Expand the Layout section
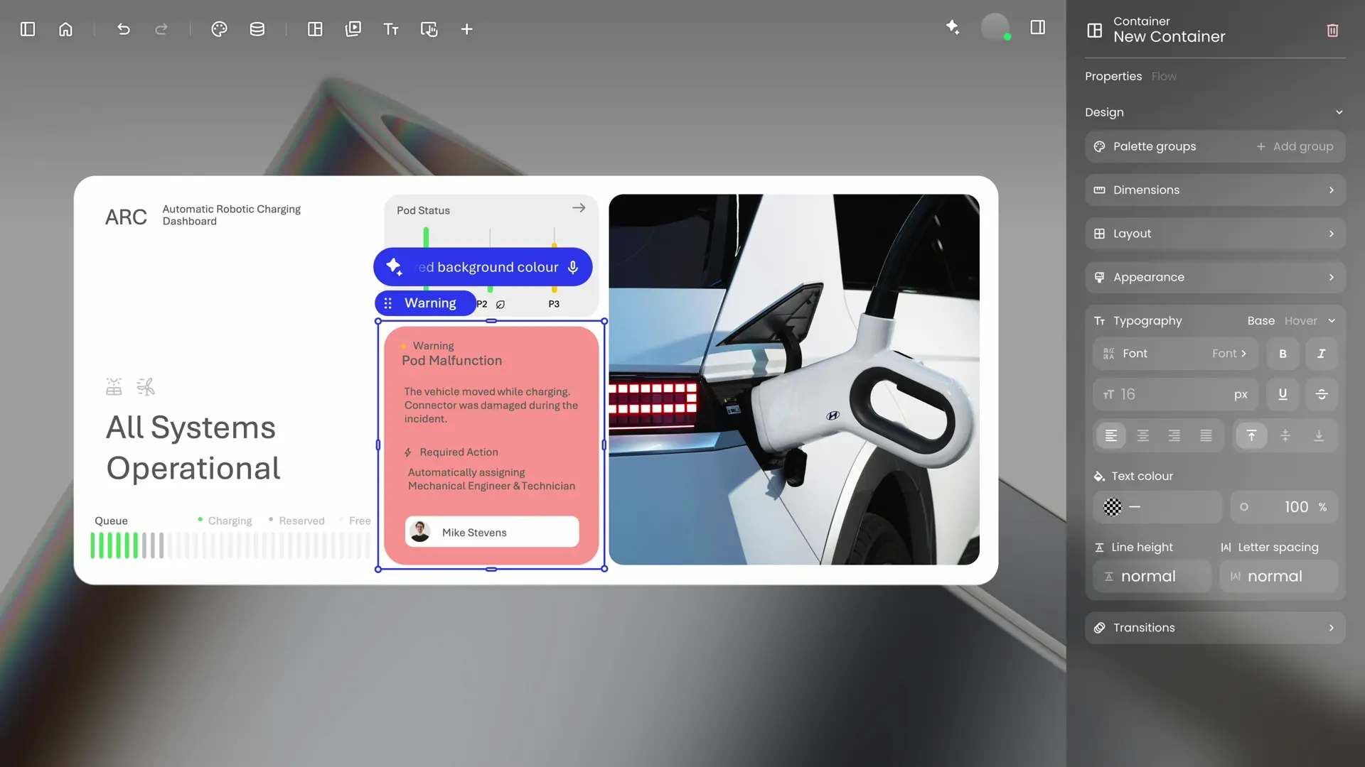 (x=1215, y=234)
